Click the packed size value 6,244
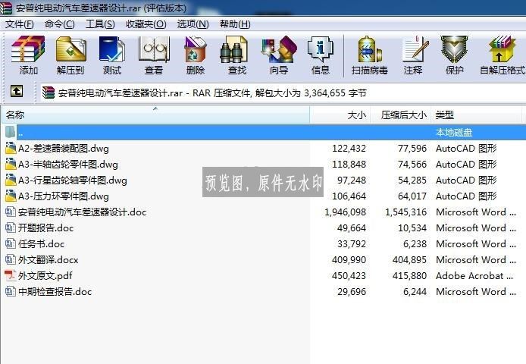The width and height of the screenshot is (526, 364). pyautogui.click(x=415, y=292)
